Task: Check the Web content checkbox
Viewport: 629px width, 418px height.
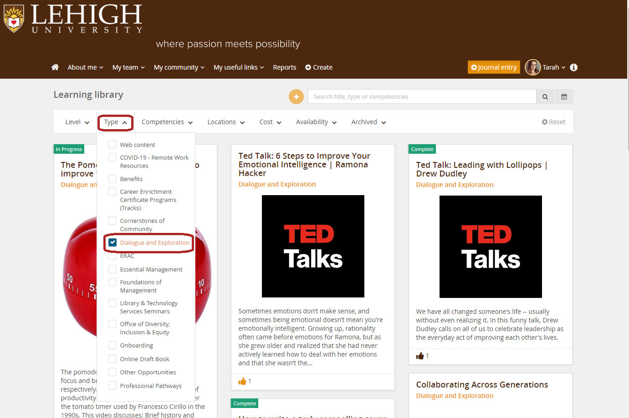Action: [113, 145]
